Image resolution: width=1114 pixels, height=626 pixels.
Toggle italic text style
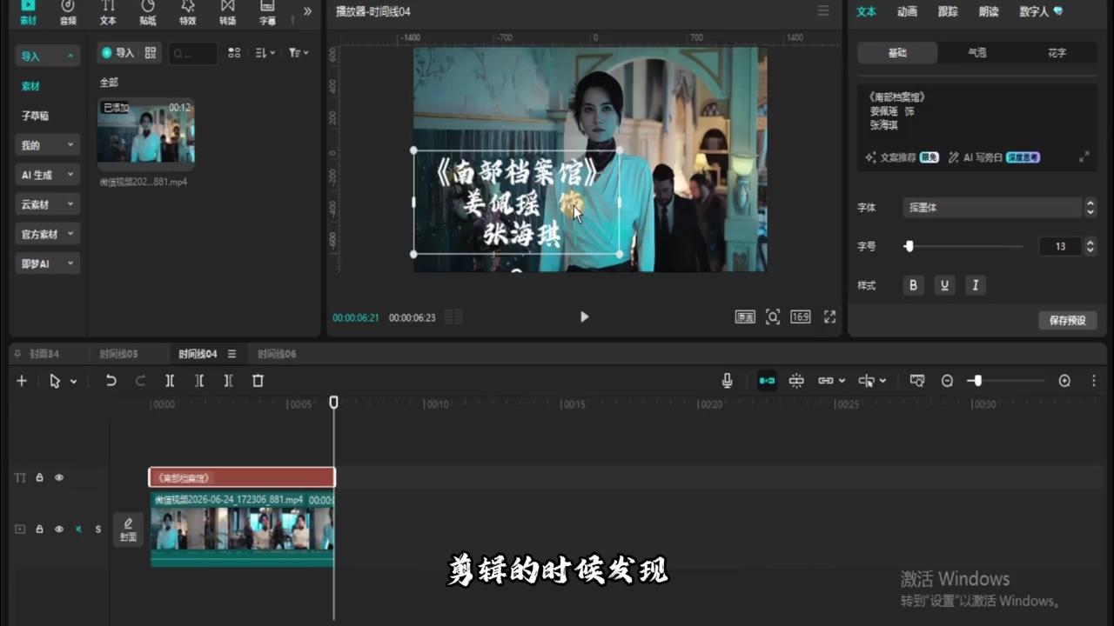point(976,285)
